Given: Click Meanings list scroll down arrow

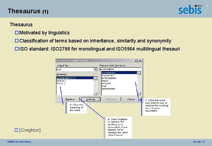Looking at the screenshot, I should pos(95,94).
